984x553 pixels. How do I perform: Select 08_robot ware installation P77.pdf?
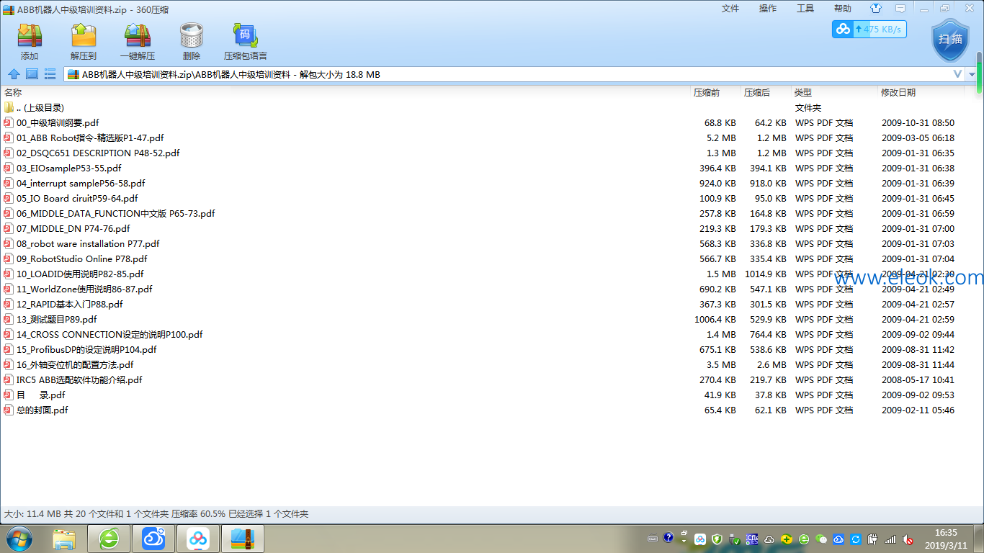tap(88, 243)
